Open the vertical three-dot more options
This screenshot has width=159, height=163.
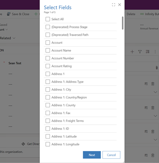155,52
